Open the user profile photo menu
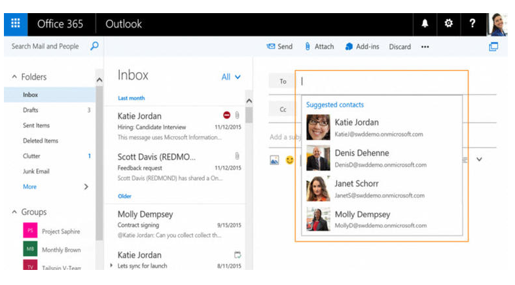 tap(498, 24)
